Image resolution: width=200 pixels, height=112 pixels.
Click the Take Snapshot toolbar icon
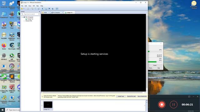tap(32, 9)
